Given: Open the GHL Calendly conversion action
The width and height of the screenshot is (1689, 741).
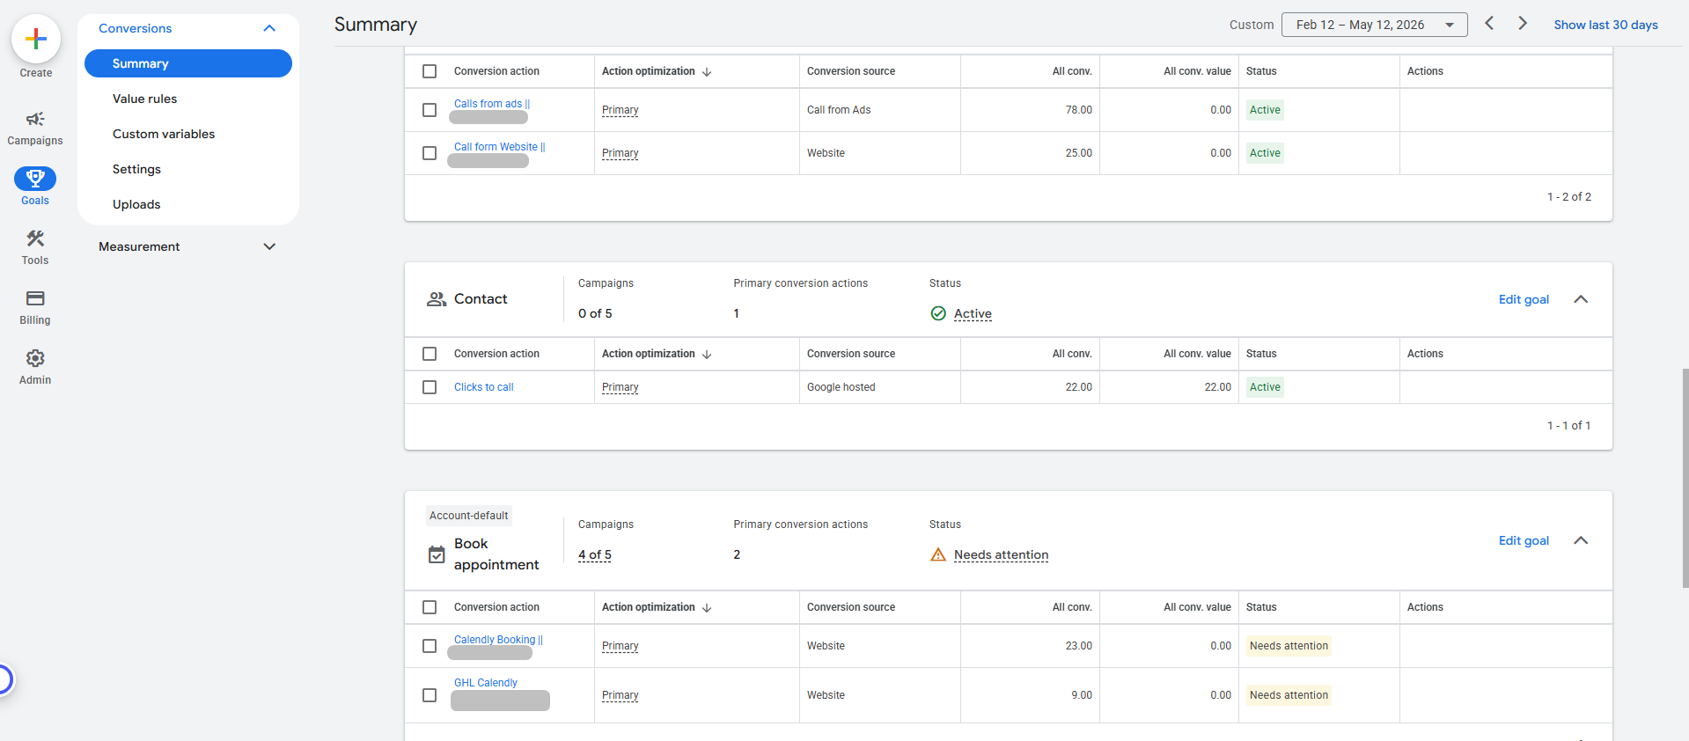Looking at the screenshot, I should 486,683.
